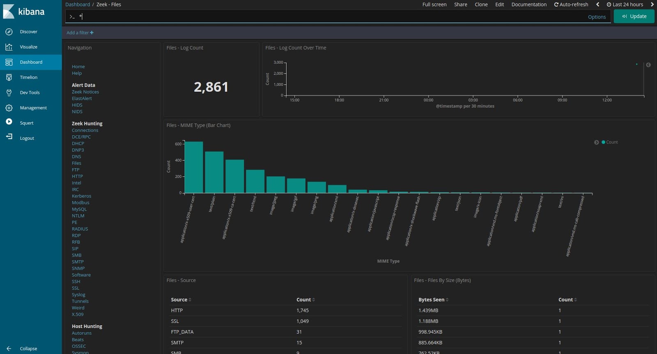Open Dev Tools wrench icon
The height and width of the screenshot is (354, 657).
[9, 93]
